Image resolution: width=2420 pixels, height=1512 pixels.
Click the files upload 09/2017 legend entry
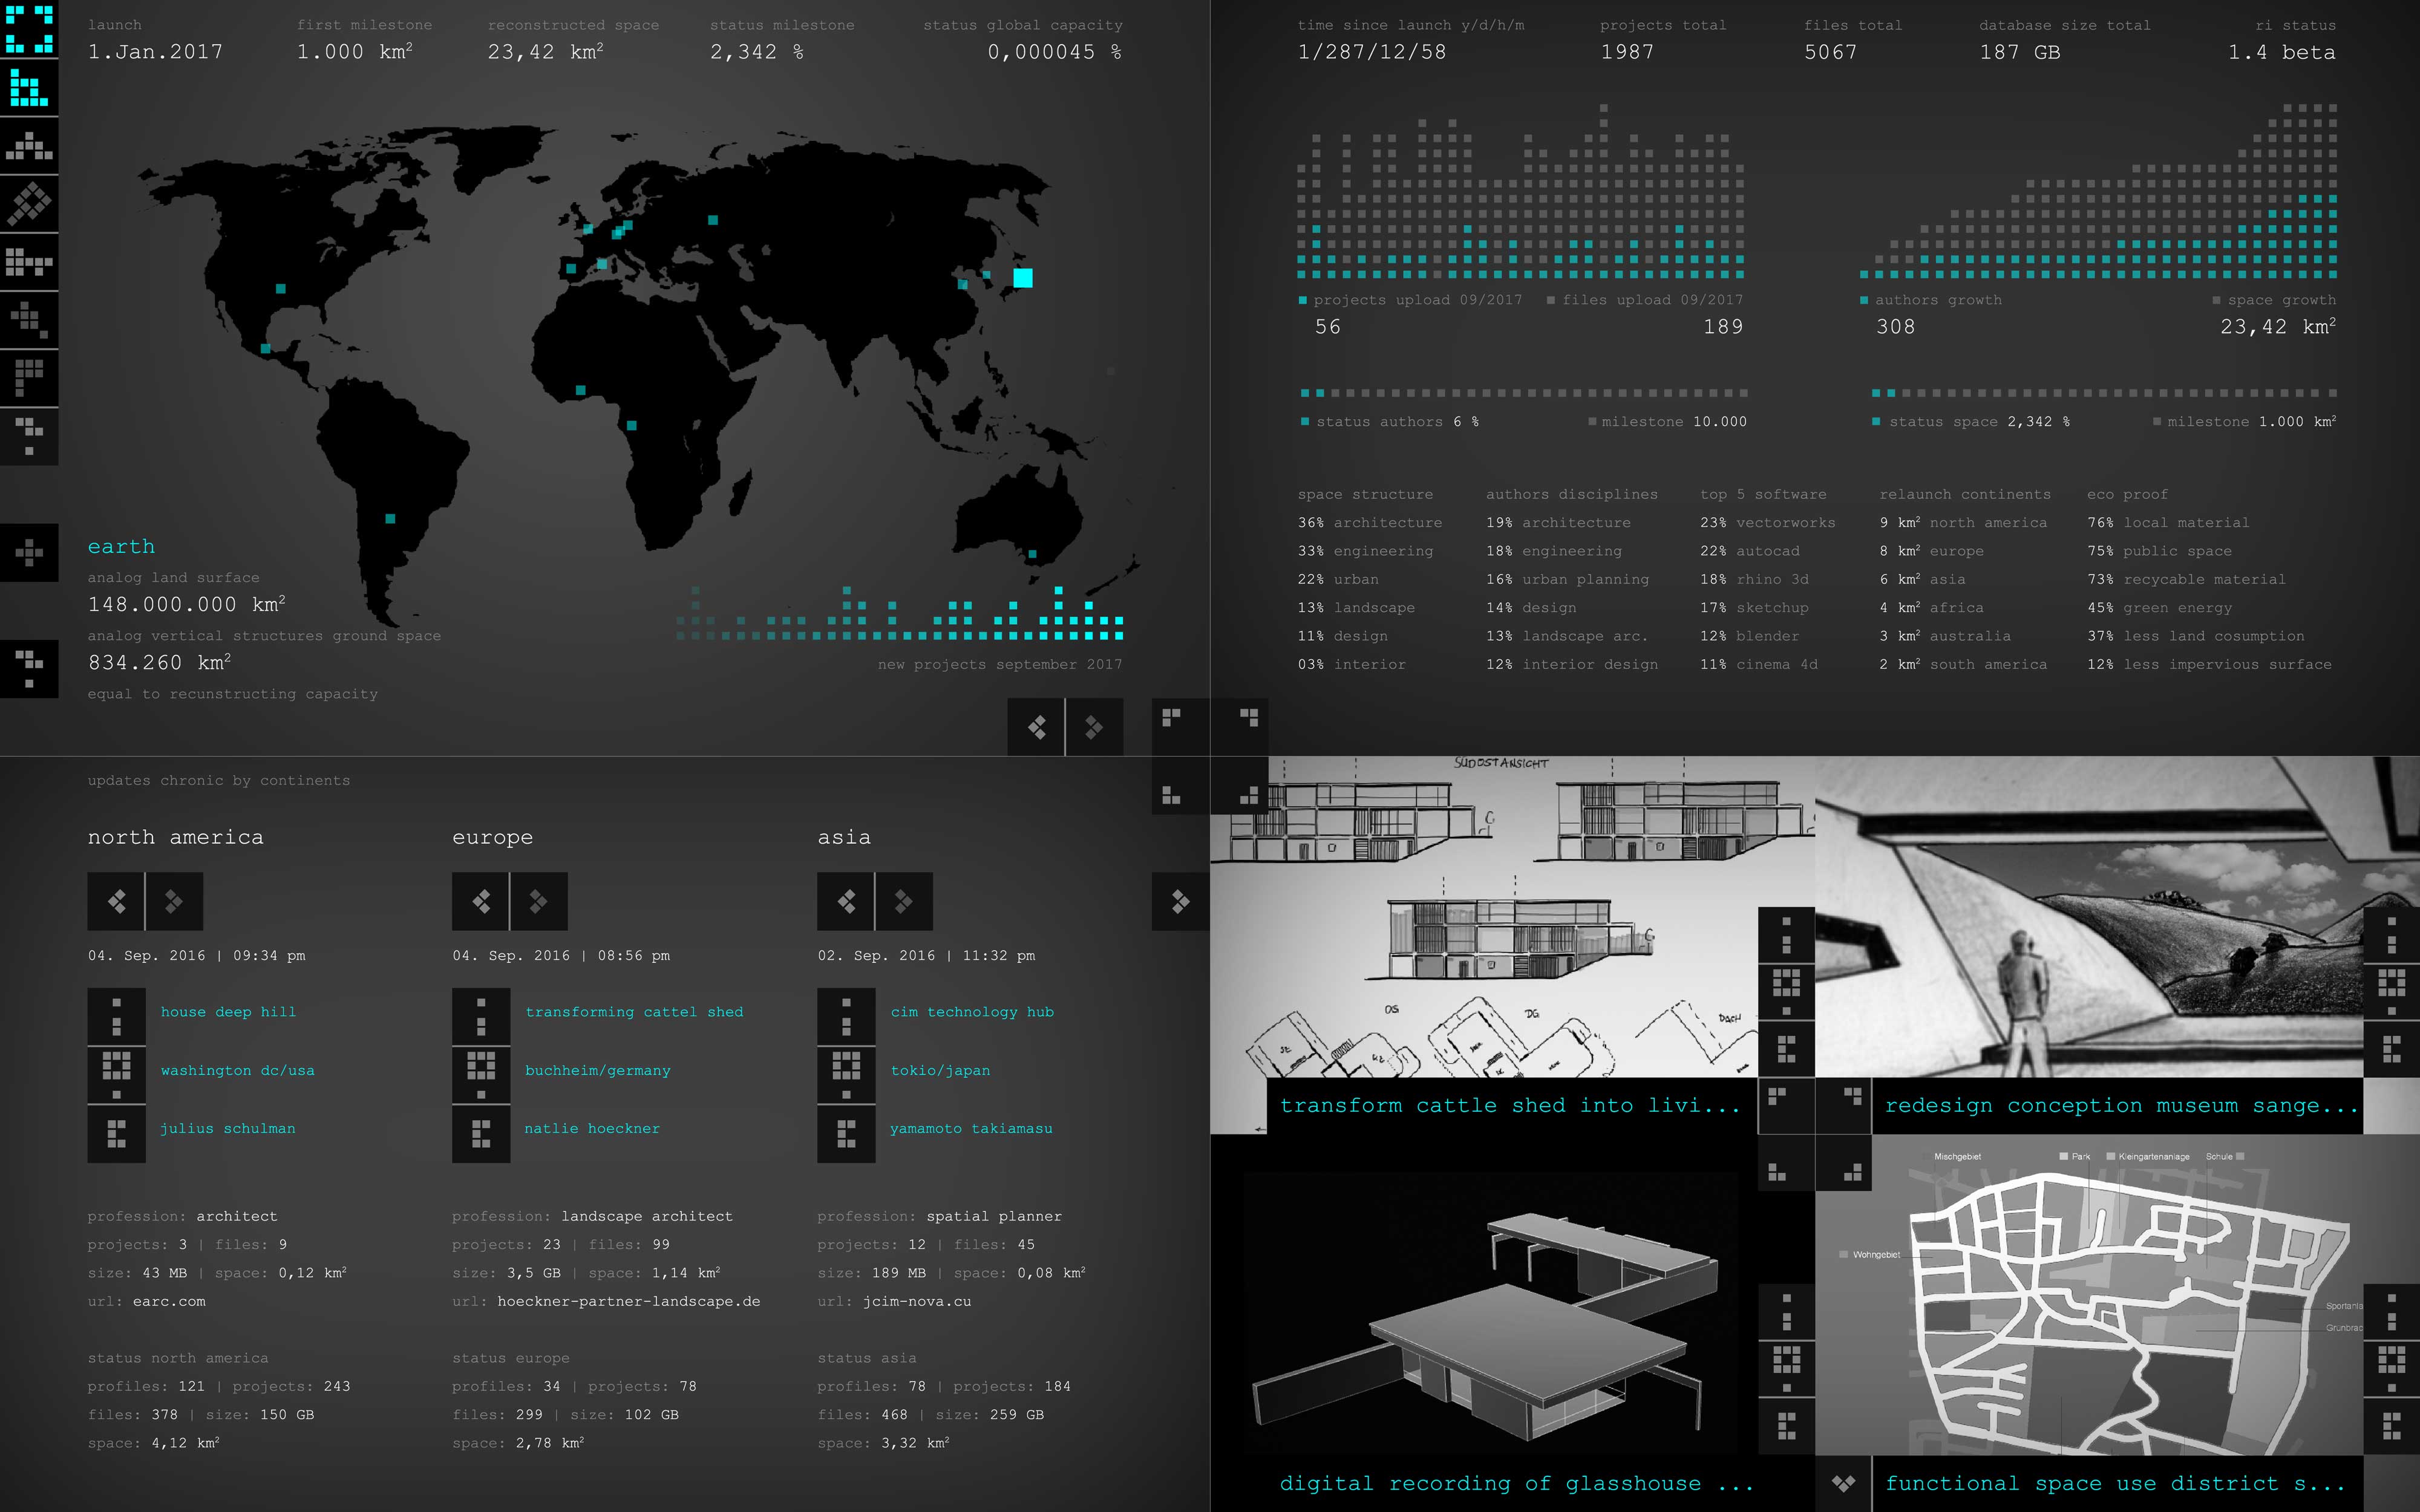(1645, 300)
